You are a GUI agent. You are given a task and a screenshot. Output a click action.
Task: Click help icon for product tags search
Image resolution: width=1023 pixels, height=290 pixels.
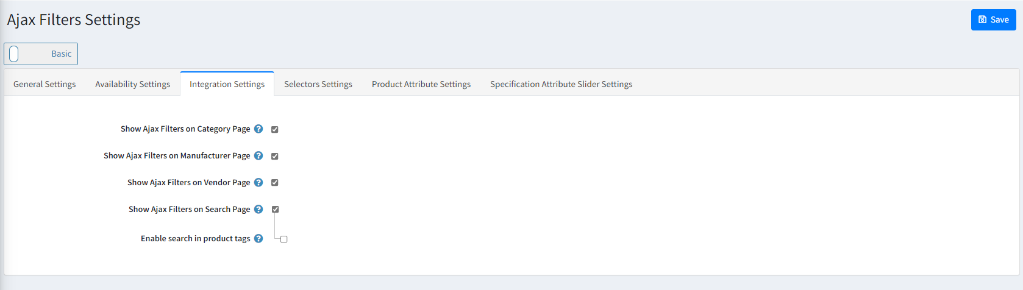click(258, 239)
